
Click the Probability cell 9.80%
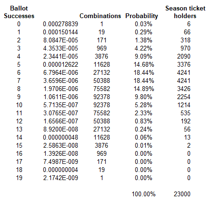pyautogui.click(x=143, y=97)
